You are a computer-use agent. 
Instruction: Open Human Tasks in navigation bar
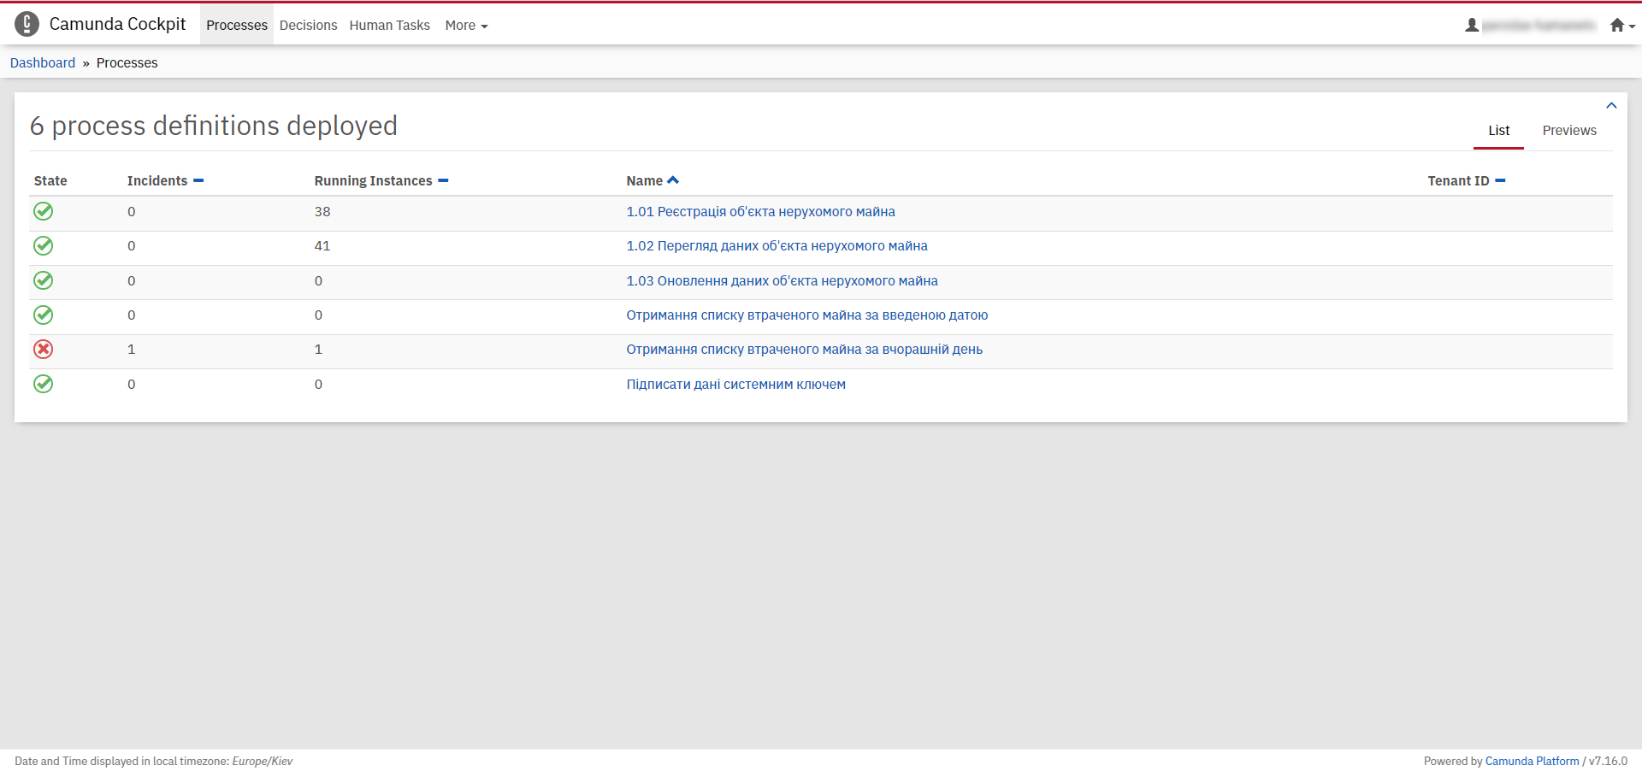(389, 26)
